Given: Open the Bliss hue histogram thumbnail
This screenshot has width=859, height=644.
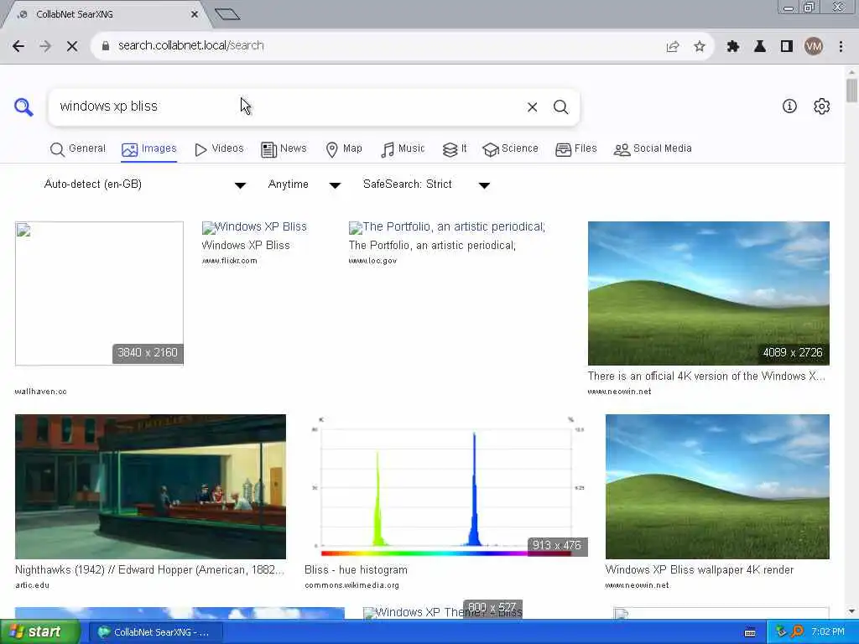Looking at the screenshot, I should coord(446,487).
